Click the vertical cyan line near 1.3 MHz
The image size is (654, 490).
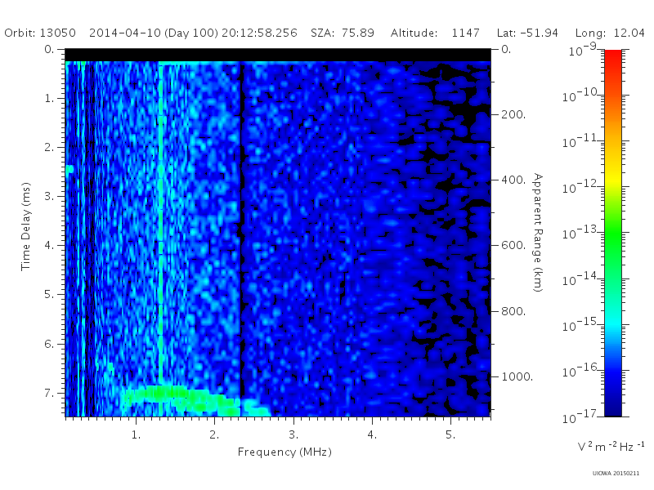(160, 223)
